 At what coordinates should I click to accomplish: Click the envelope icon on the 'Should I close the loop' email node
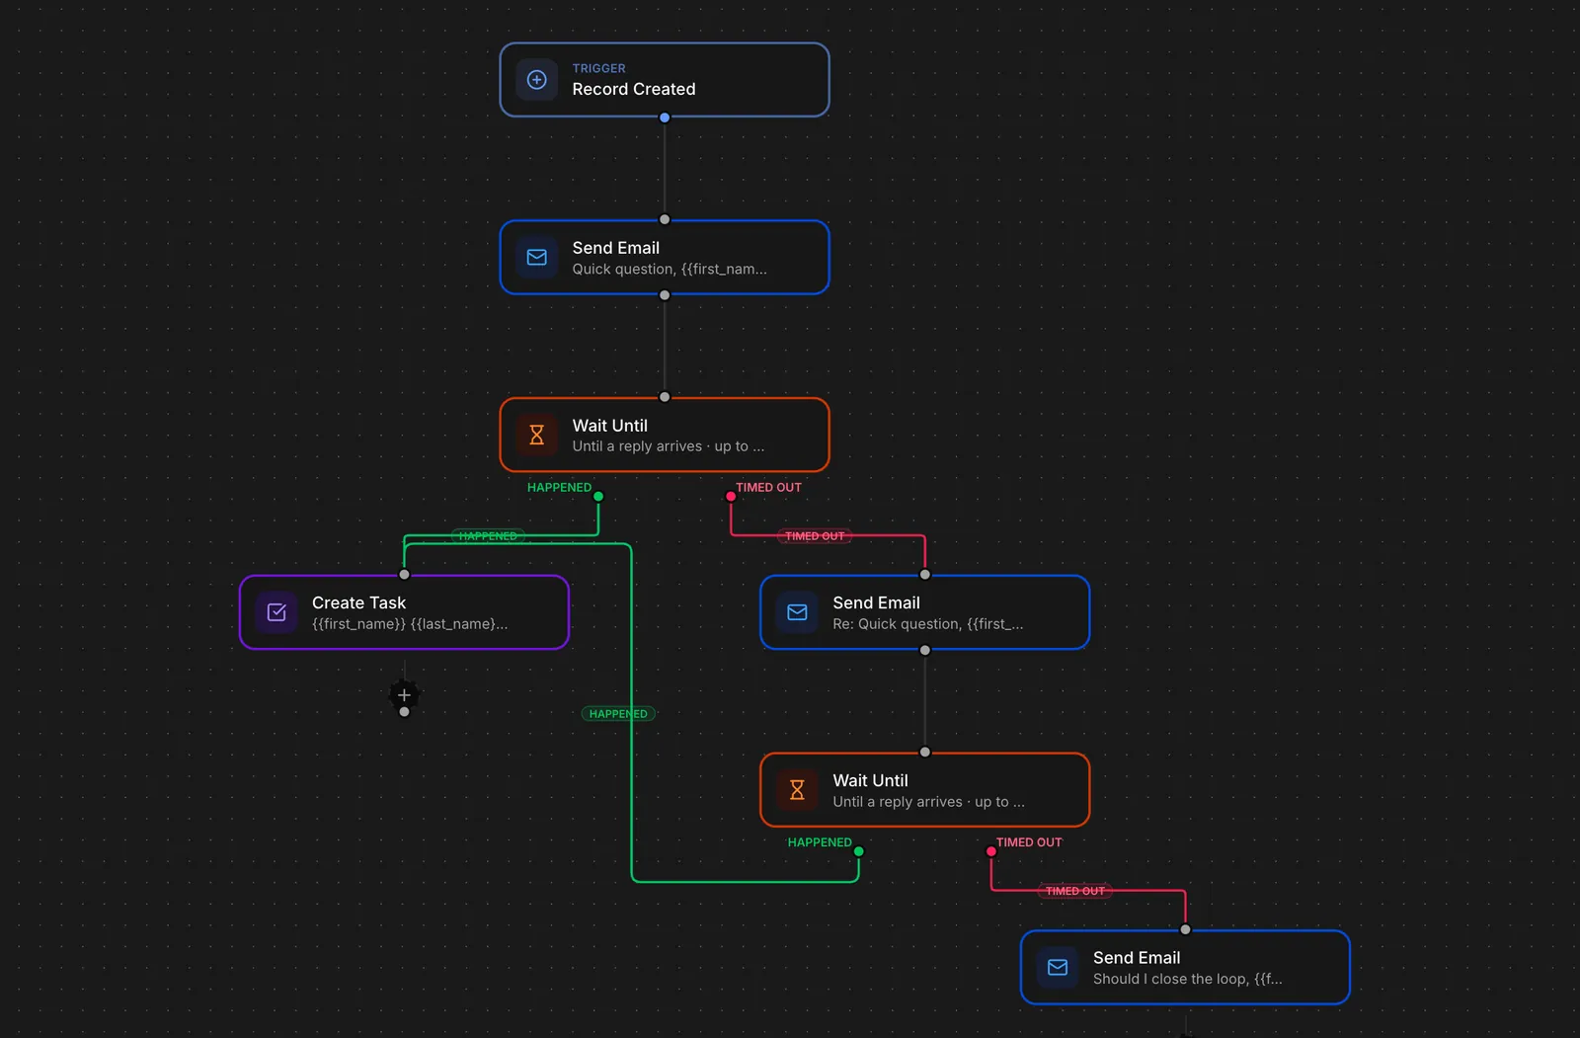pos(1058,967)
